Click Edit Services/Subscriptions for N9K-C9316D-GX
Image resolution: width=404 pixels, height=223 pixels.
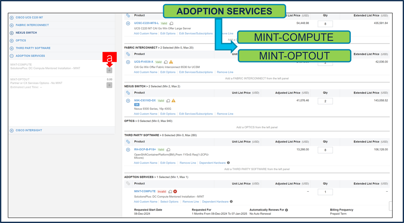(196, 114)
